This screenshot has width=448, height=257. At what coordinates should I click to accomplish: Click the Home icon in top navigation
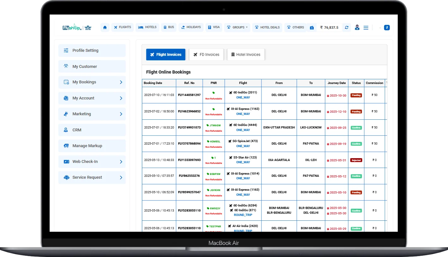tap(105, 27)
